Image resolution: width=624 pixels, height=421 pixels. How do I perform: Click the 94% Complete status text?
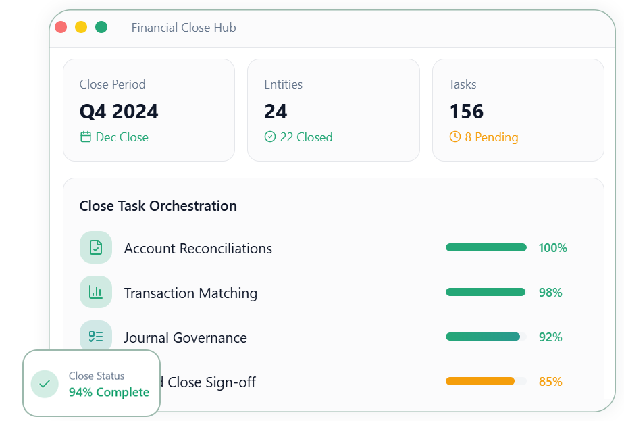point(109,392)
